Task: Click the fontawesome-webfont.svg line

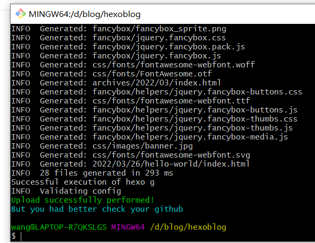Action: [131, 155]
